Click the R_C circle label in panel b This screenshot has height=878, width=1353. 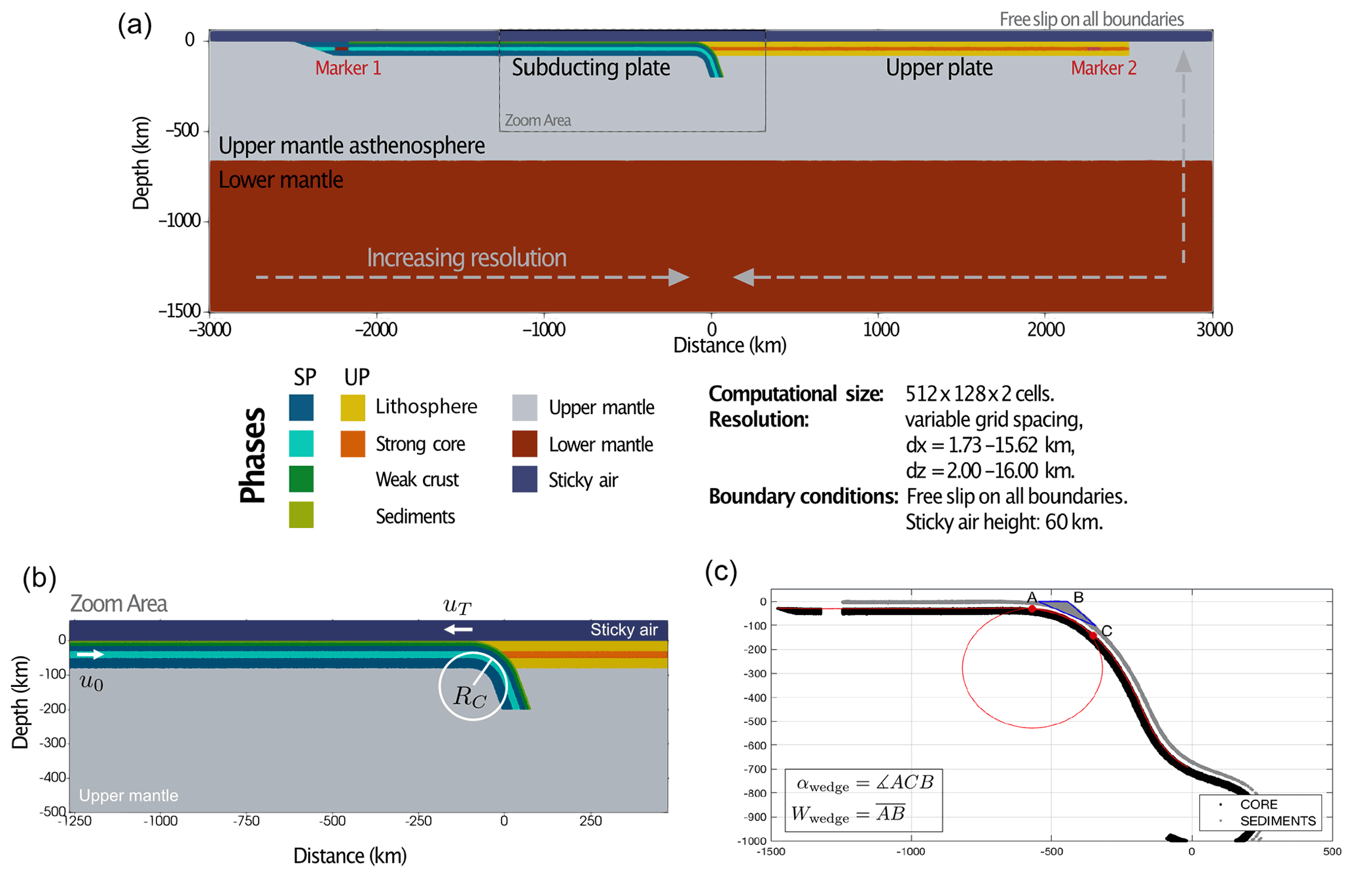(x=469, y=696)
